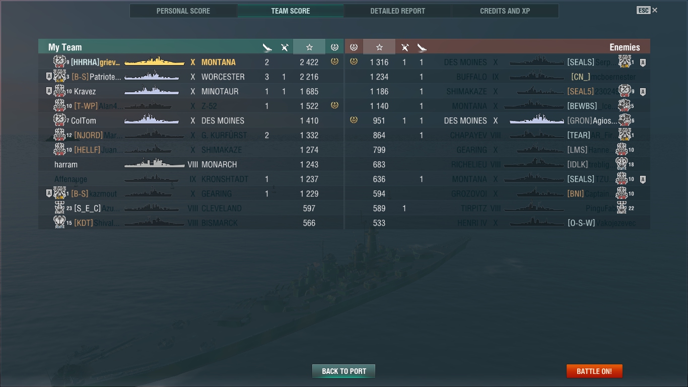The height and width of the screenshot is (387, 688).
Task: Sort Enemies by achievements medal icon
Action: 354,47
